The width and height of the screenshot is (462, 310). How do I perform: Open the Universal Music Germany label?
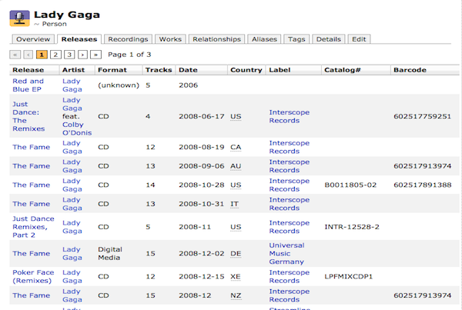[286, 254]
